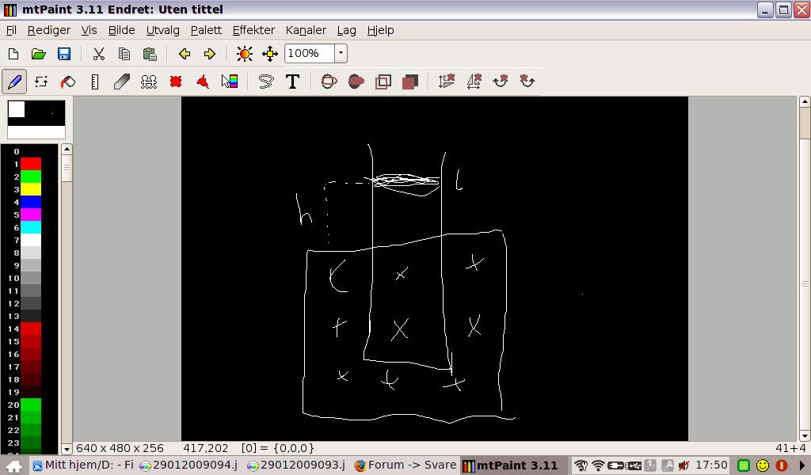Open the Utvalg menu
Image resolution: width=811 pixels, height=475 pixels.
[163, 31]
